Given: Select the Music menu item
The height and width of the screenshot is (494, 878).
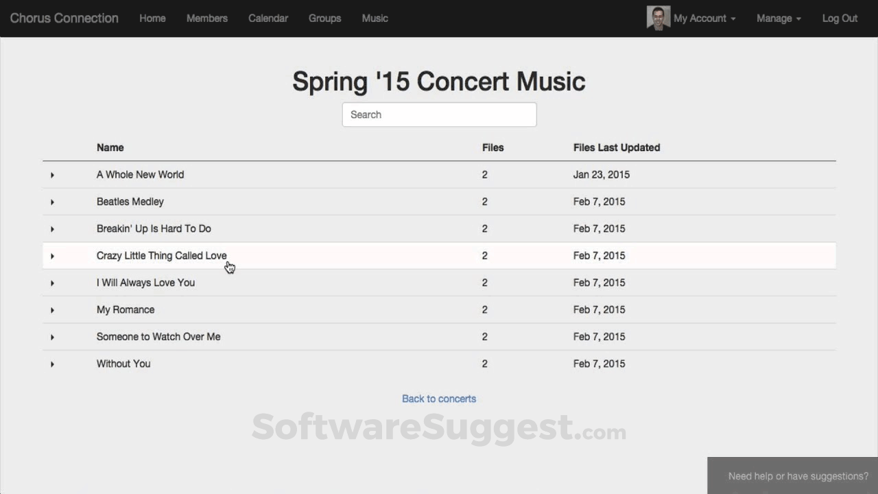Looking at the screenshot, I should pos(375,19).
